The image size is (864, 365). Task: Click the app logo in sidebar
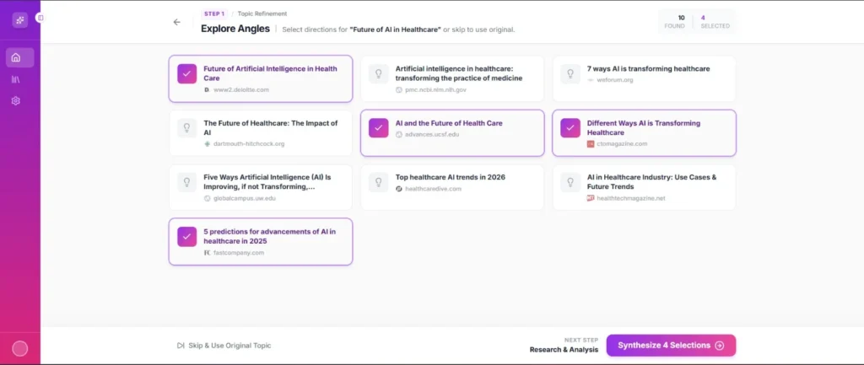pos(19,20)
